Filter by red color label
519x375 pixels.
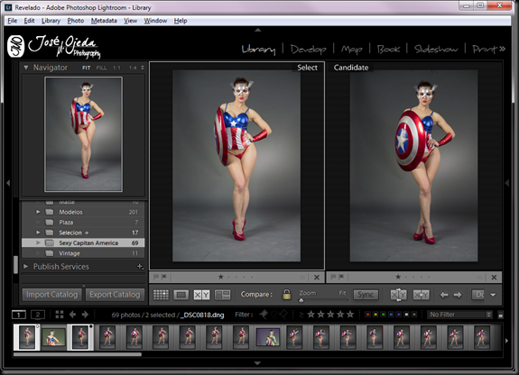[367, 315]
